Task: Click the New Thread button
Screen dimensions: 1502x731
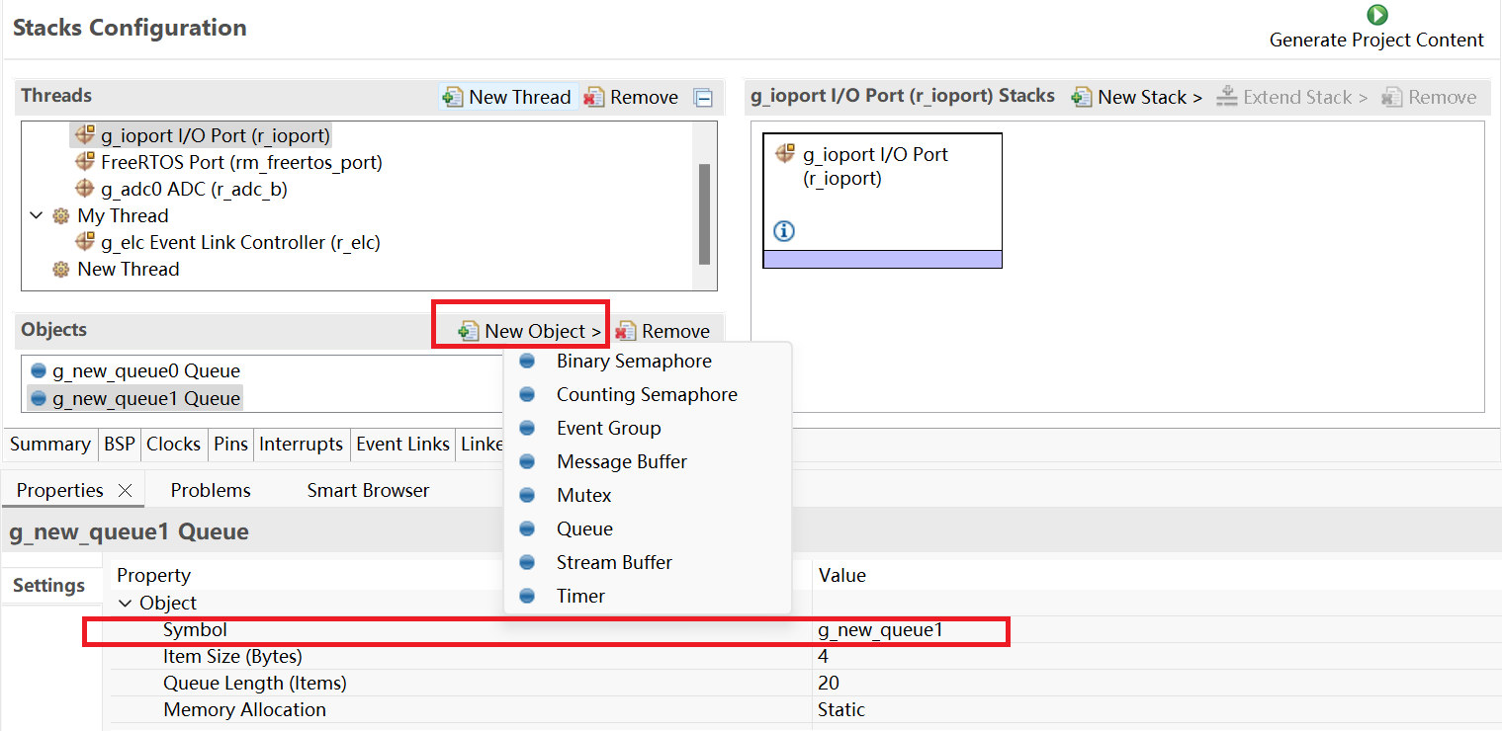Action: point(507,97)
